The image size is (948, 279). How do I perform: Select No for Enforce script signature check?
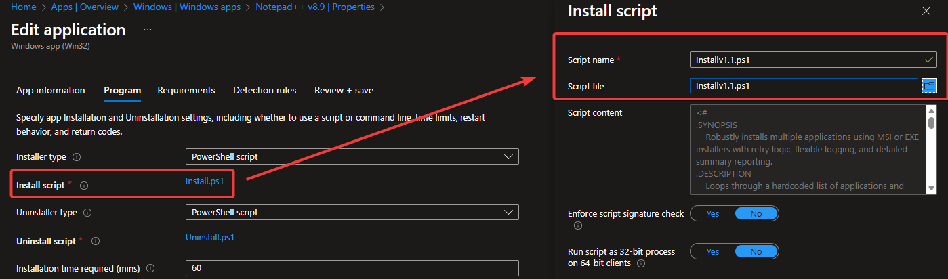(x=756, y=213)
